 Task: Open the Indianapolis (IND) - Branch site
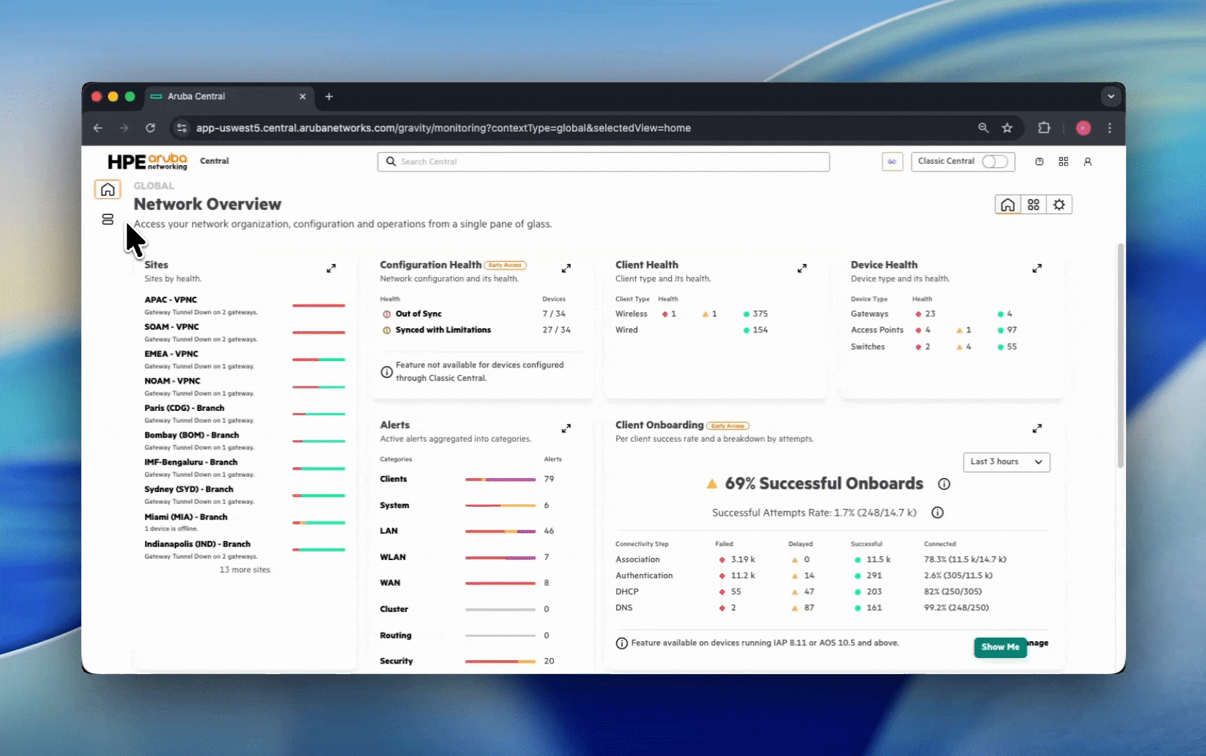coord(197,544)
